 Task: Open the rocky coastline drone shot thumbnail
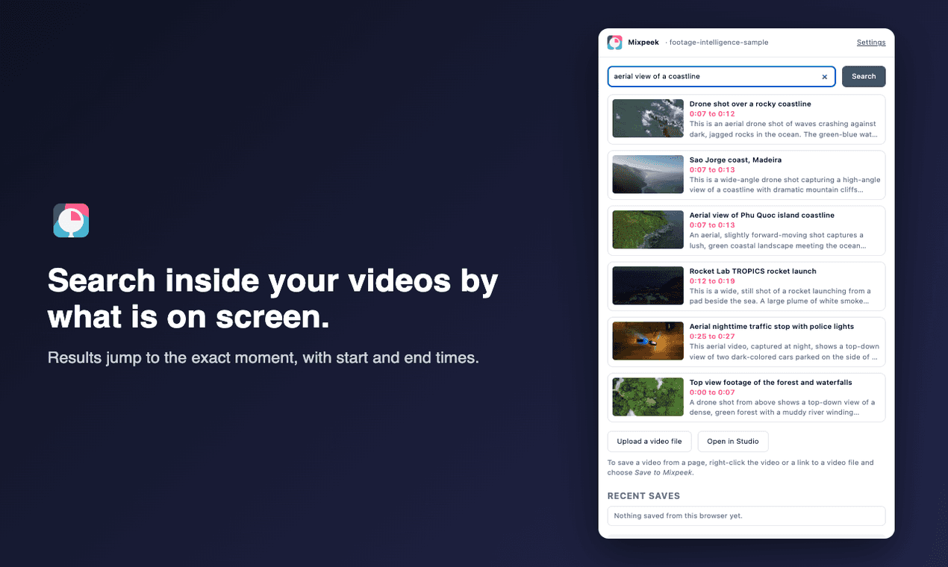[648, 119]
